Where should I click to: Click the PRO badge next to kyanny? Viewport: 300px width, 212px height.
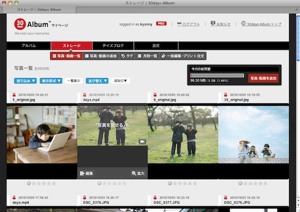pos(161,24)
